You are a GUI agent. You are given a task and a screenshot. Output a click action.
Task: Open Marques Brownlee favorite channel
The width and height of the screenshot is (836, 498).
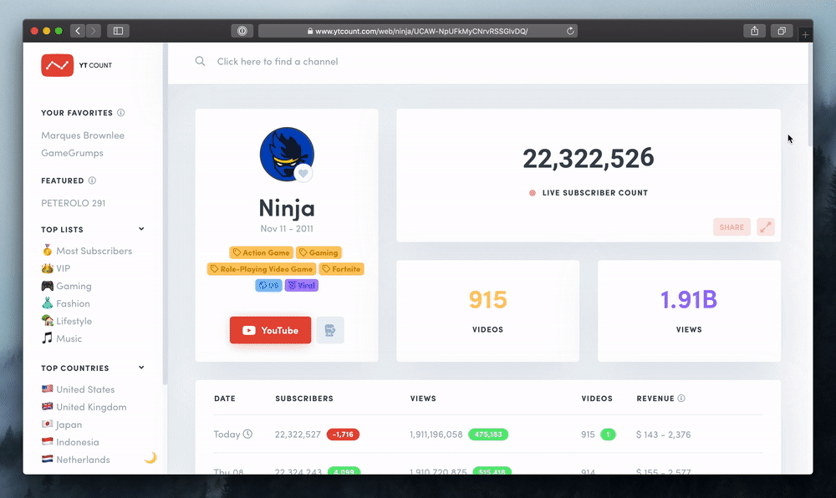[83, 135]
